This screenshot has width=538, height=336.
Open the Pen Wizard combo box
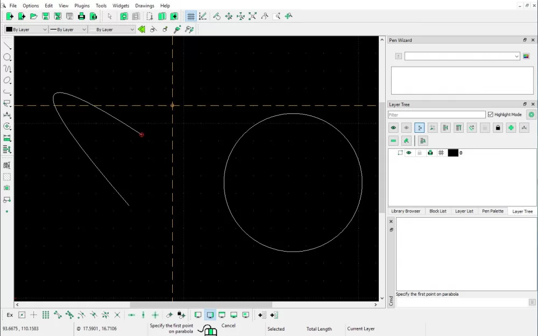[x=462, y=56]
